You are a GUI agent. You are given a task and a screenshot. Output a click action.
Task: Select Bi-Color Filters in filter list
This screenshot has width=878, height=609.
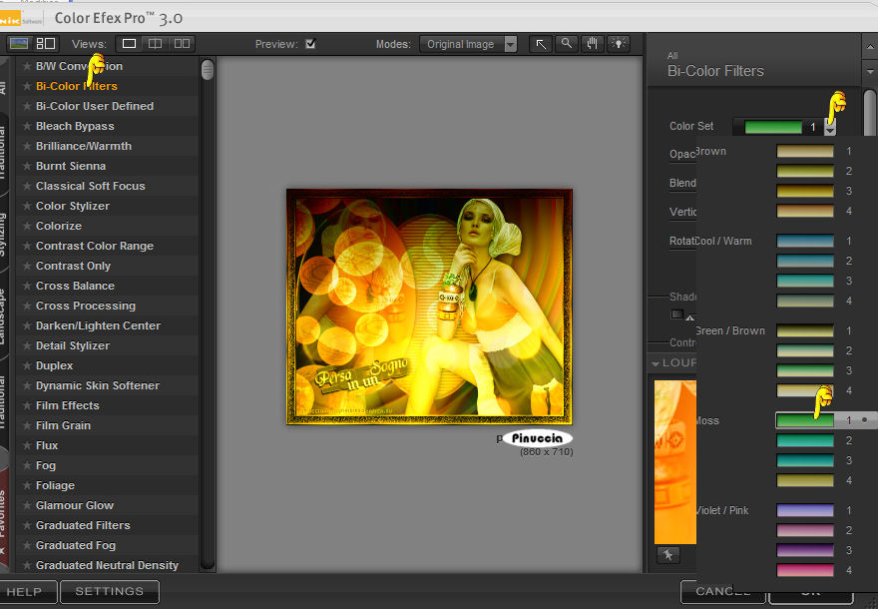[x=77, y=86]
